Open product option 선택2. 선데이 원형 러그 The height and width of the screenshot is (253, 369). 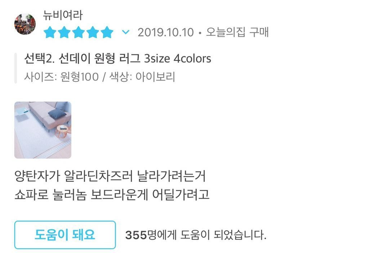[x=117, y=58]
